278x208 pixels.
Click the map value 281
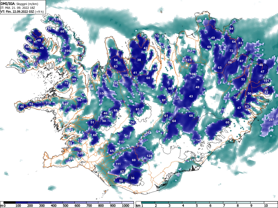(70, 130)
